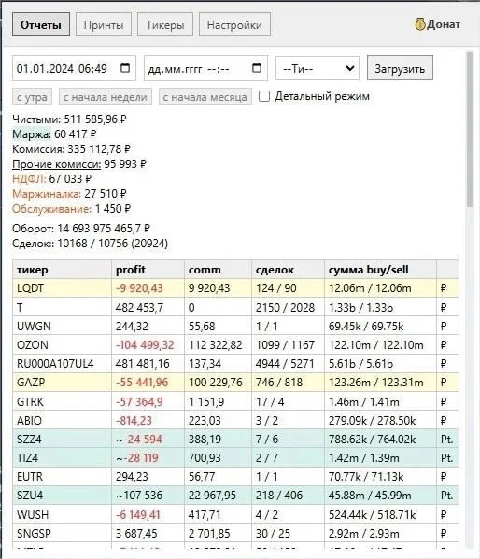Switch to the Принты tab
Image resolution: width=480 pixels, height=559 pixels.
[104, 24]
